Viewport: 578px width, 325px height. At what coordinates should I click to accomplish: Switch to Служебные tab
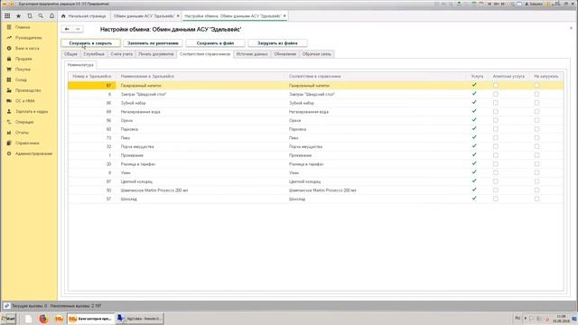point(94,54)
